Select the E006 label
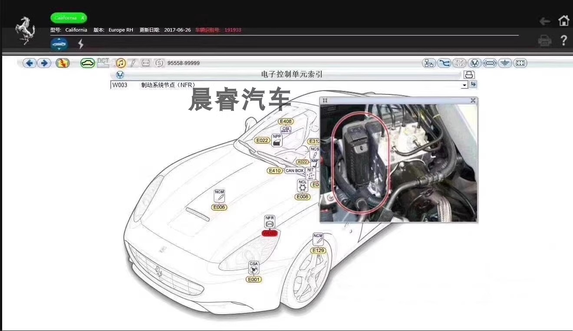The width and height of the screenshot is (573, 331). [219, 207]
